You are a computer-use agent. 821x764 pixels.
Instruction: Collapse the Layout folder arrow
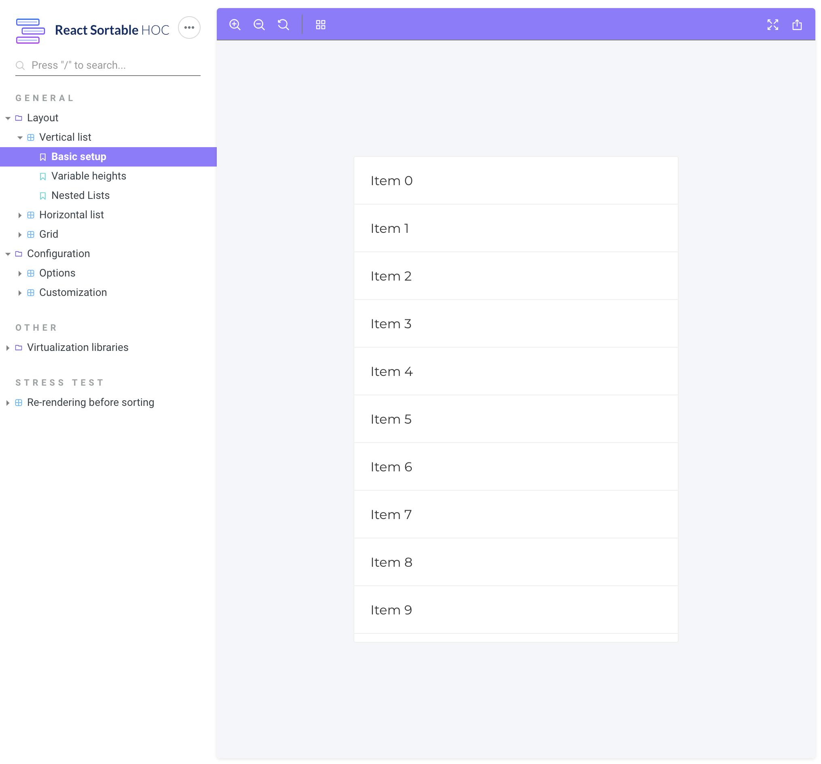8,118
